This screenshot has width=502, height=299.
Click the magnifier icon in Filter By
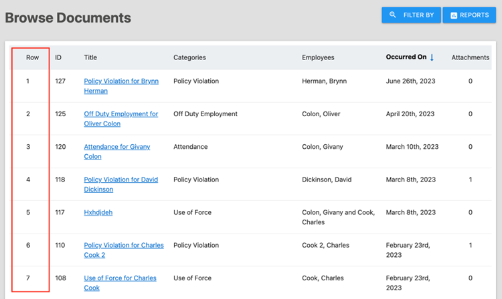[393, 15]
